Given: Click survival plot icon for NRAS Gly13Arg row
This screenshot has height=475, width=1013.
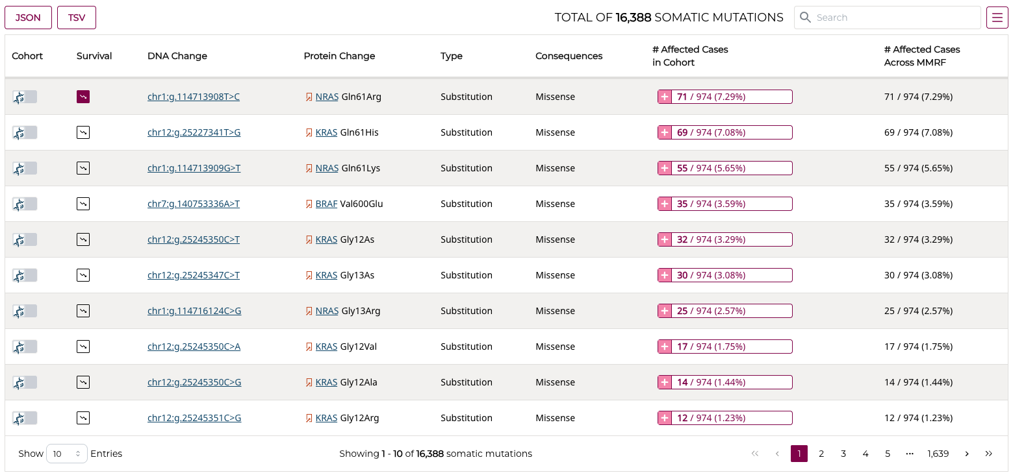Looking at the screenshot, I should pyautogui.click(x=83, y=310).
